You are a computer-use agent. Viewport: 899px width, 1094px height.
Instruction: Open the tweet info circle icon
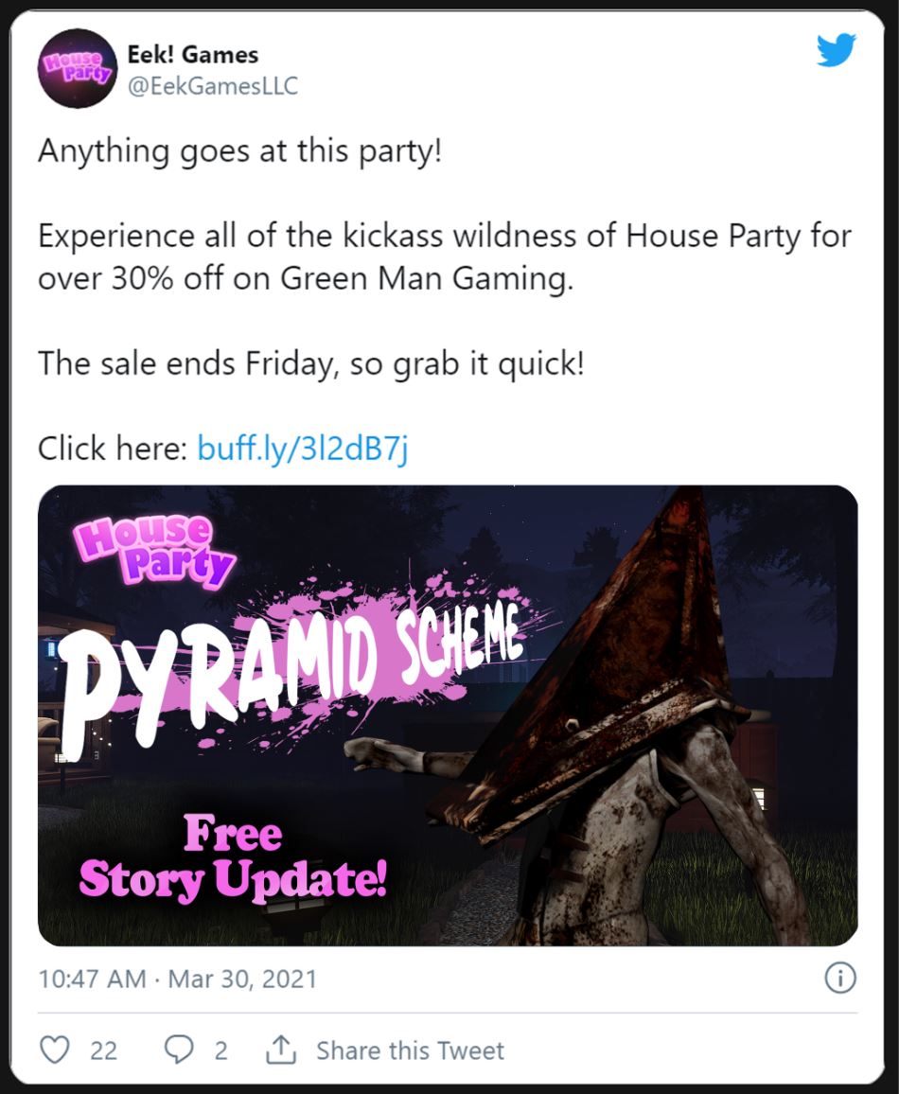[x=839, y=978]
